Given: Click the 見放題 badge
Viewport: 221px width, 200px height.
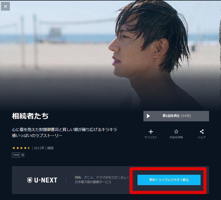Looking at the screenshot, I should pos(16,155).
